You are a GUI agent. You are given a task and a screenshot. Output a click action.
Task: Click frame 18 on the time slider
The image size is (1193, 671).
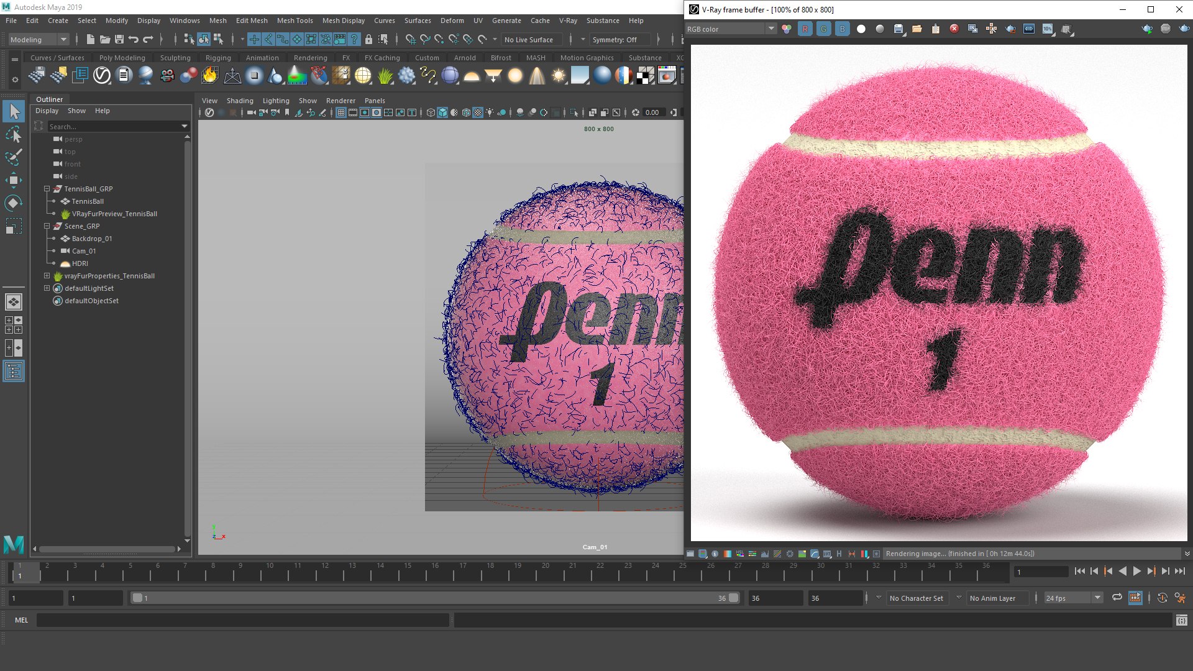pos(490,571)
